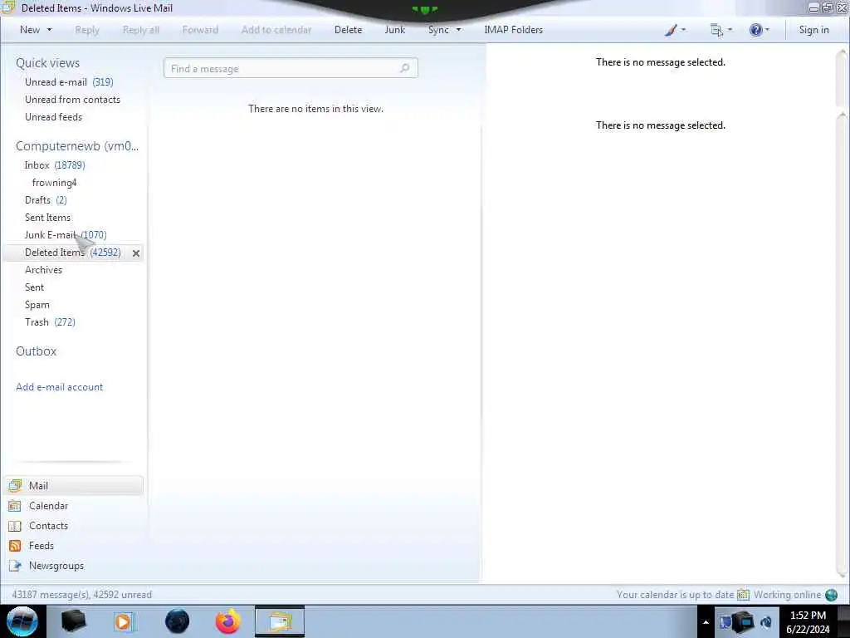Show hidden system tray icons
The image size is (850, 638).
tap(706, 622)
